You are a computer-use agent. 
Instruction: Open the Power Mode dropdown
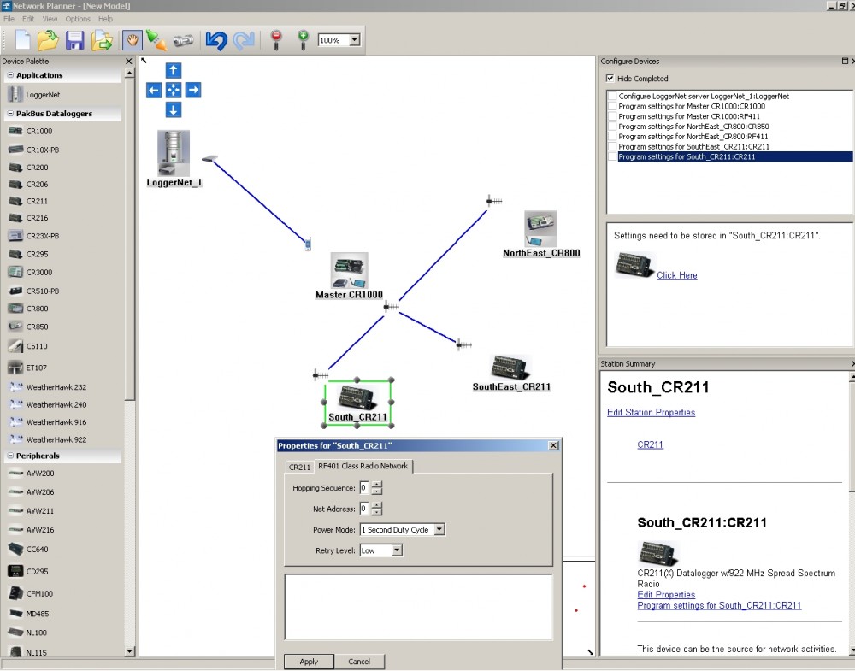(439, 529)
